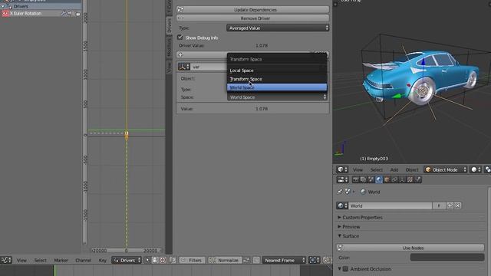Click the Filters button

point(192,260)
